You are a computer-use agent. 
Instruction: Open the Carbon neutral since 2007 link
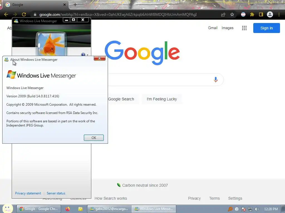pos(145,185)
